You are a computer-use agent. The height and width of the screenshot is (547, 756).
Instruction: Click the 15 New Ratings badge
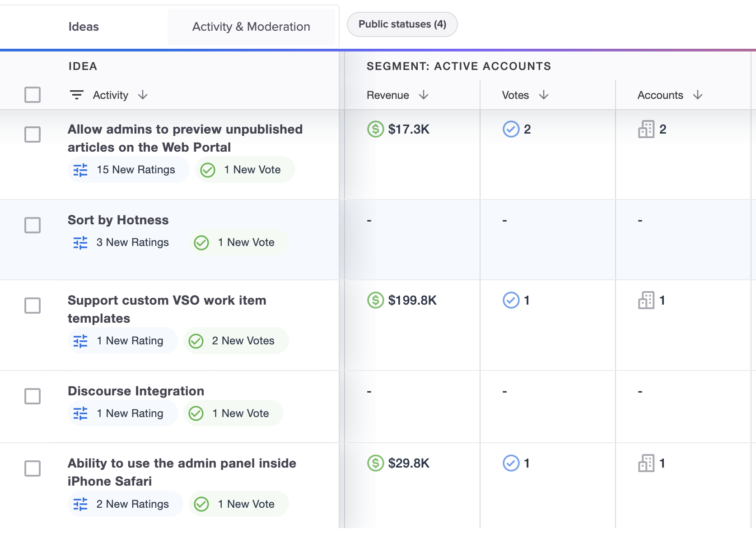[129, 170]
